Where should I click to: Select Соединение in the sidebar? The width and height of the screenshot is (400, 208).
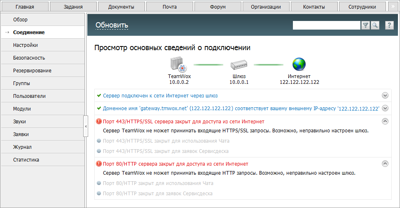click(43, 32)
